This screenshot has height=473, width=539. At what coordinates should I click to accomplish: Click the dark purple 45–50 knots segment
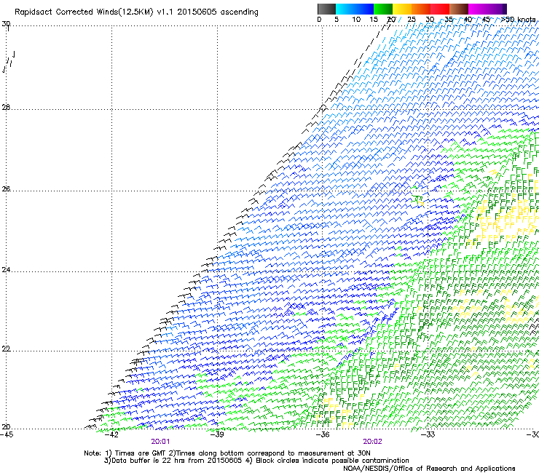pos(497,9)
